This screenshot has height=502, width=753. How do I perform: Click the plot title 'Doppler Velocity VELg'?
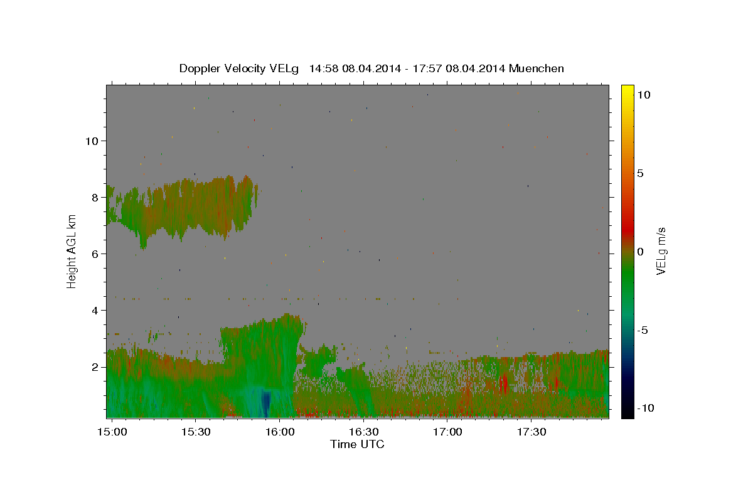[x=239, y=69]
